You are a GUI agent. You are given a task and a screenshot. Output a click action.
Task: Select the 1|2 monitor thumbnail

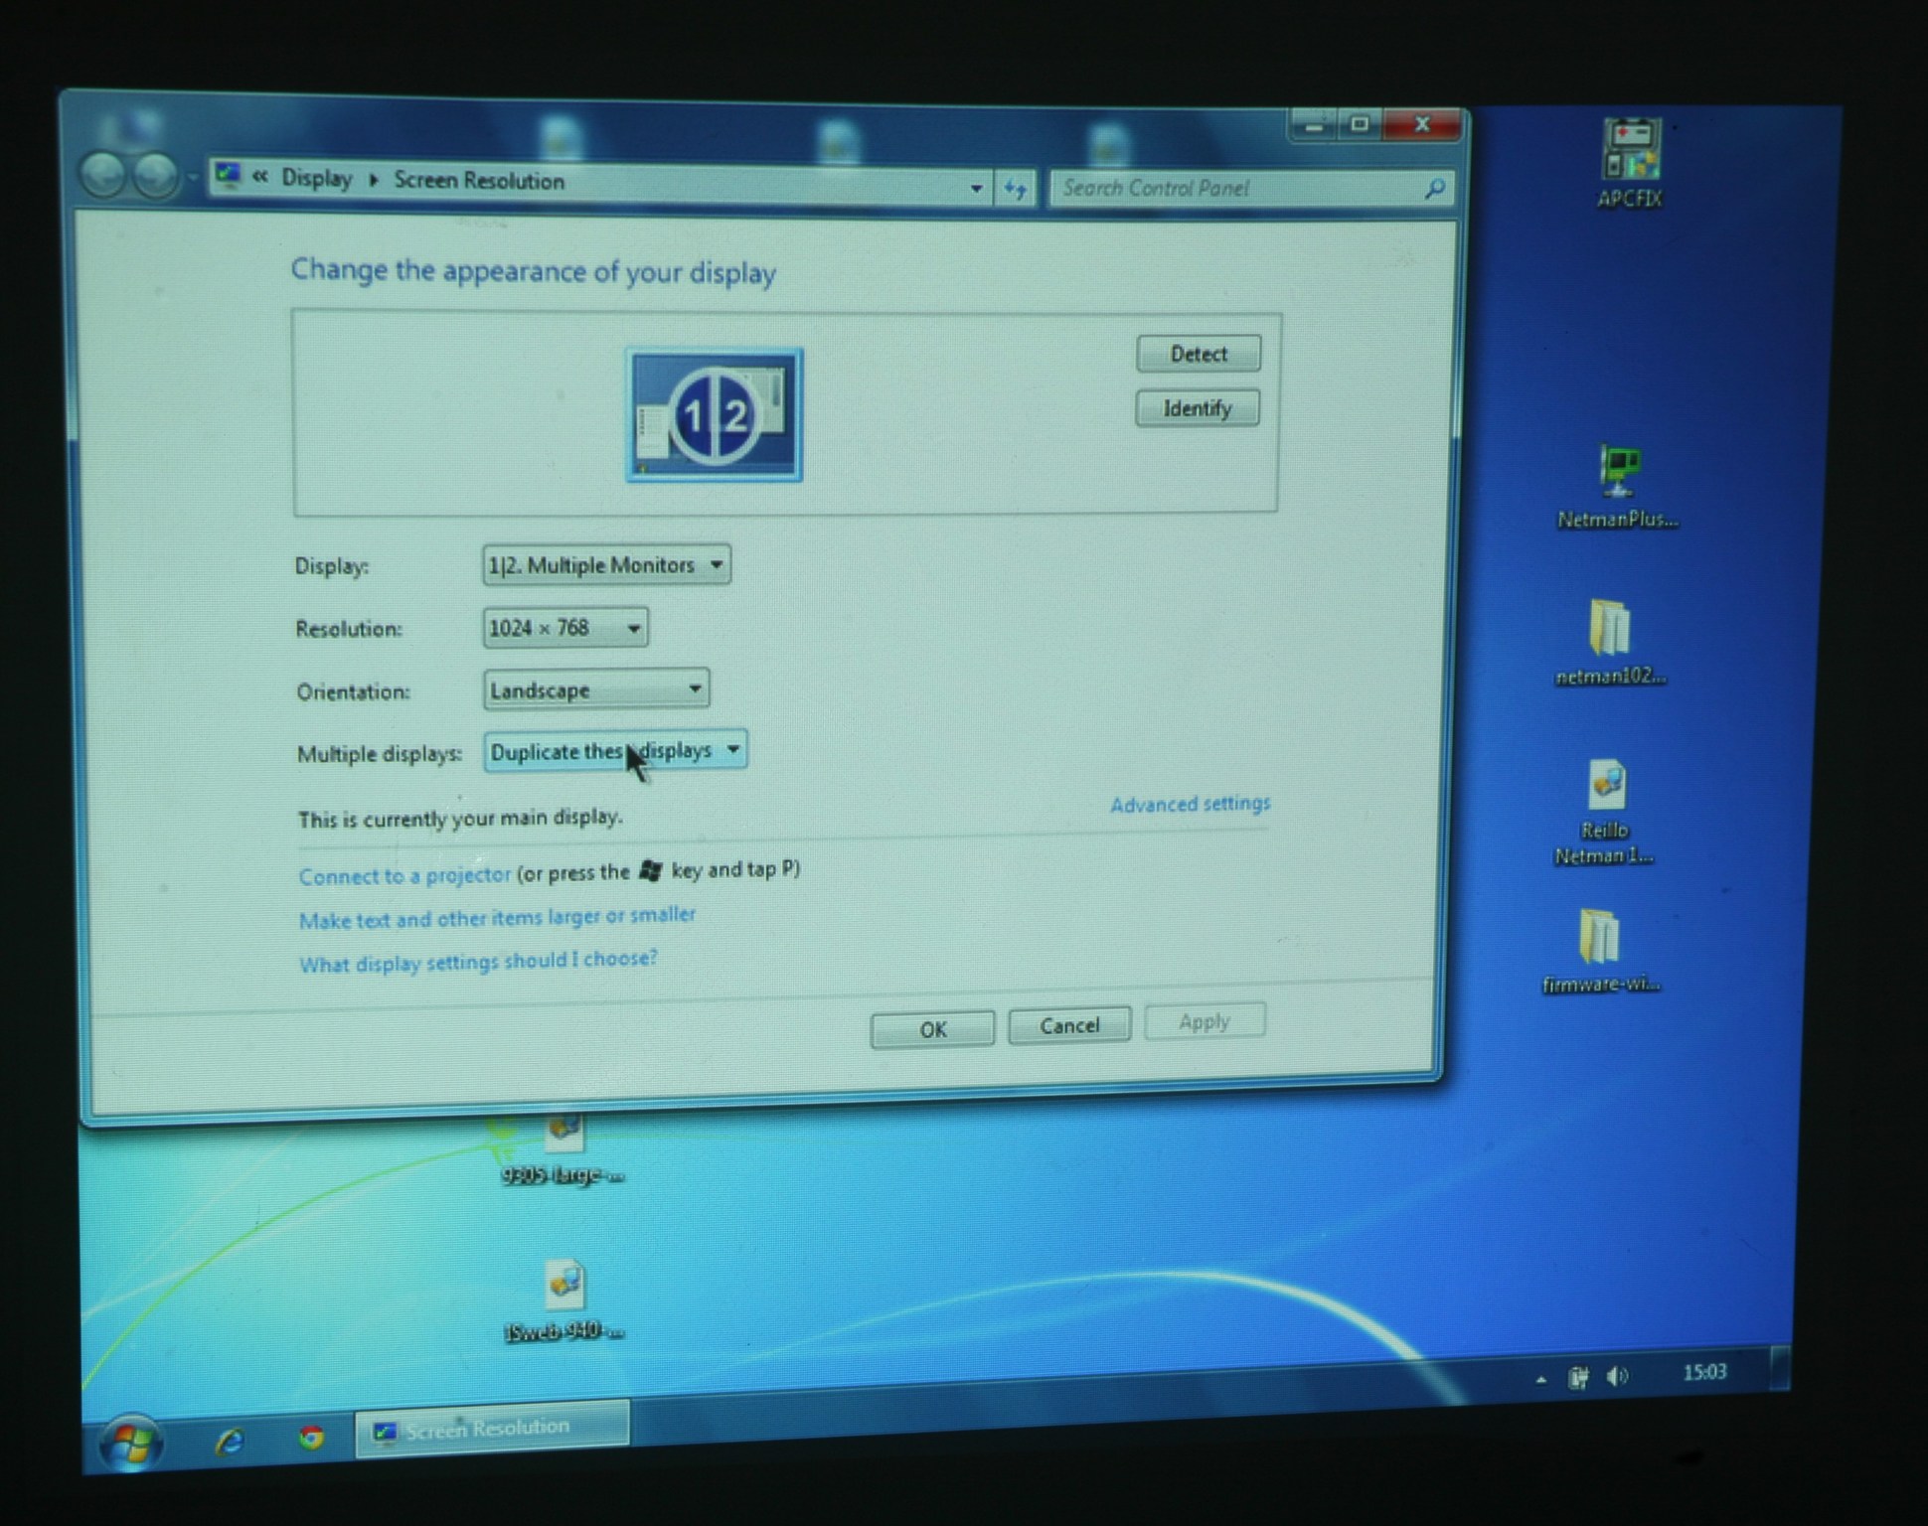click(715, 415)
